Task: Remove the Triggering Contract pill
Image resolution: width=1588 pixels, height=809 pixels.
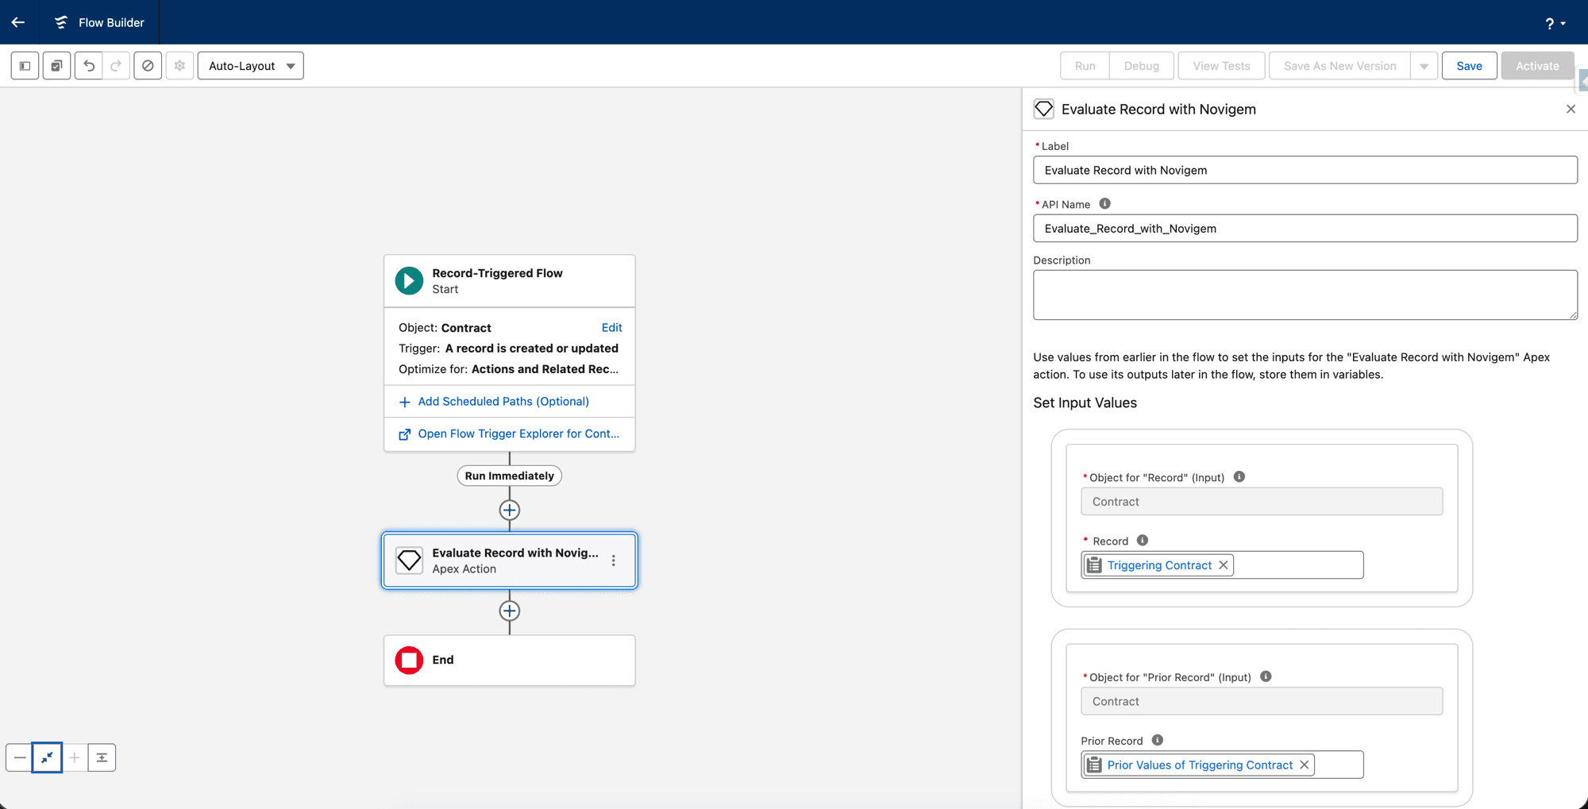Action: pyautogui.click(x=1224, y=565)
